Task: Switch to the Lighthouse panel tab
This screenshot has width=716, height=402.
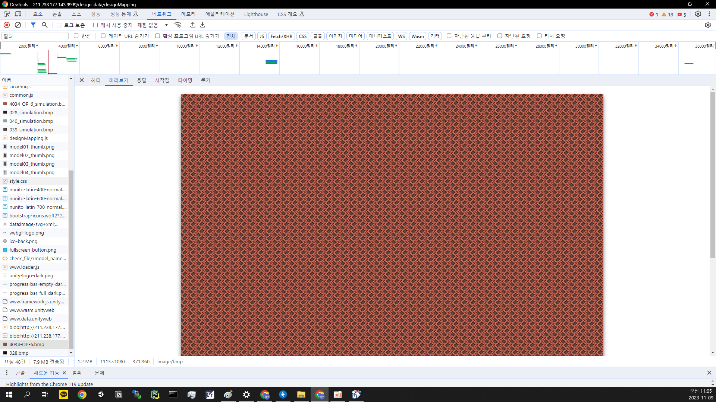Action: point(256,14)
